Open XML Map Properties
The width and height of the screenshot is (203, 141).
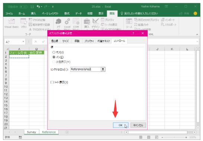(x=146, y=20)
